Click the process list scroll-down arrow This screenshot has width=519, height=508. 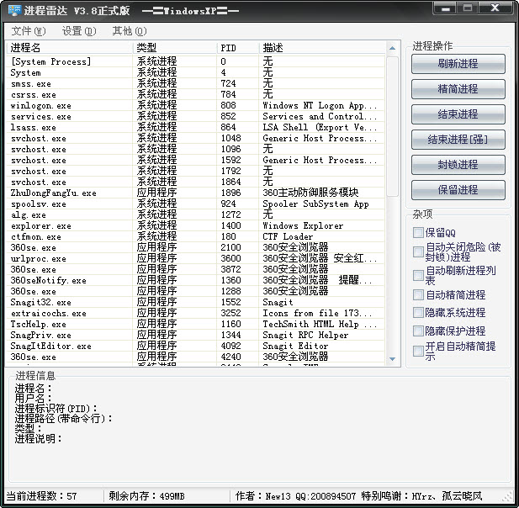(392, 359)
